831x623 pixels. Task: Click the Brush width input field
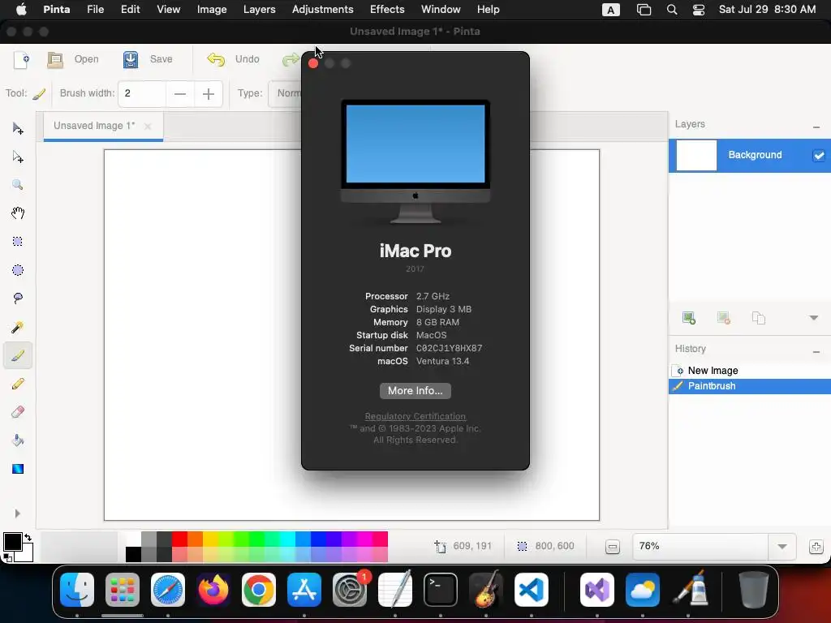[142, 94]
